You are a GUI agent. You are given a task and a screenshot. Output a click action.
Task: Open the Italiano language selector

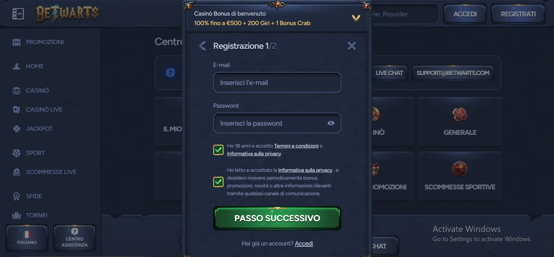27,238
